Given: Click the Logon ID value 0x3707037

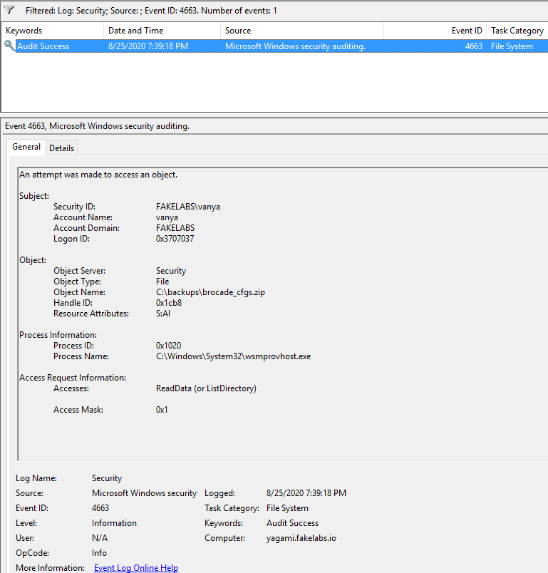Looking at the screenshot, I should [175, 239].
